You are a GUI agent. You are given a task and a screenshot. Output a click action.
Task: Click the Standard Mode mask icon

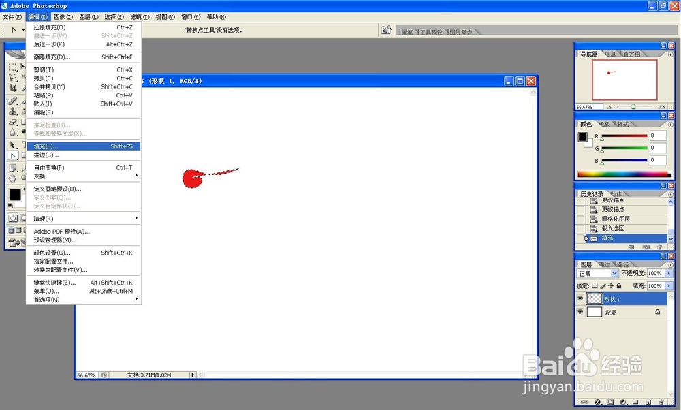[x=12, y=218]
